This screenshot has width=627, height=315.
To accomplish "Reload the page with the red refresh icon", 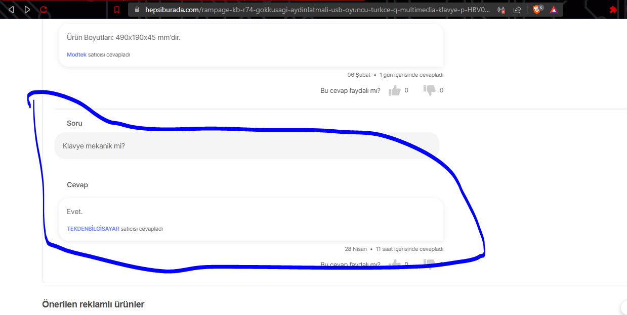I will pyautogui.click(x=44, y=9).
